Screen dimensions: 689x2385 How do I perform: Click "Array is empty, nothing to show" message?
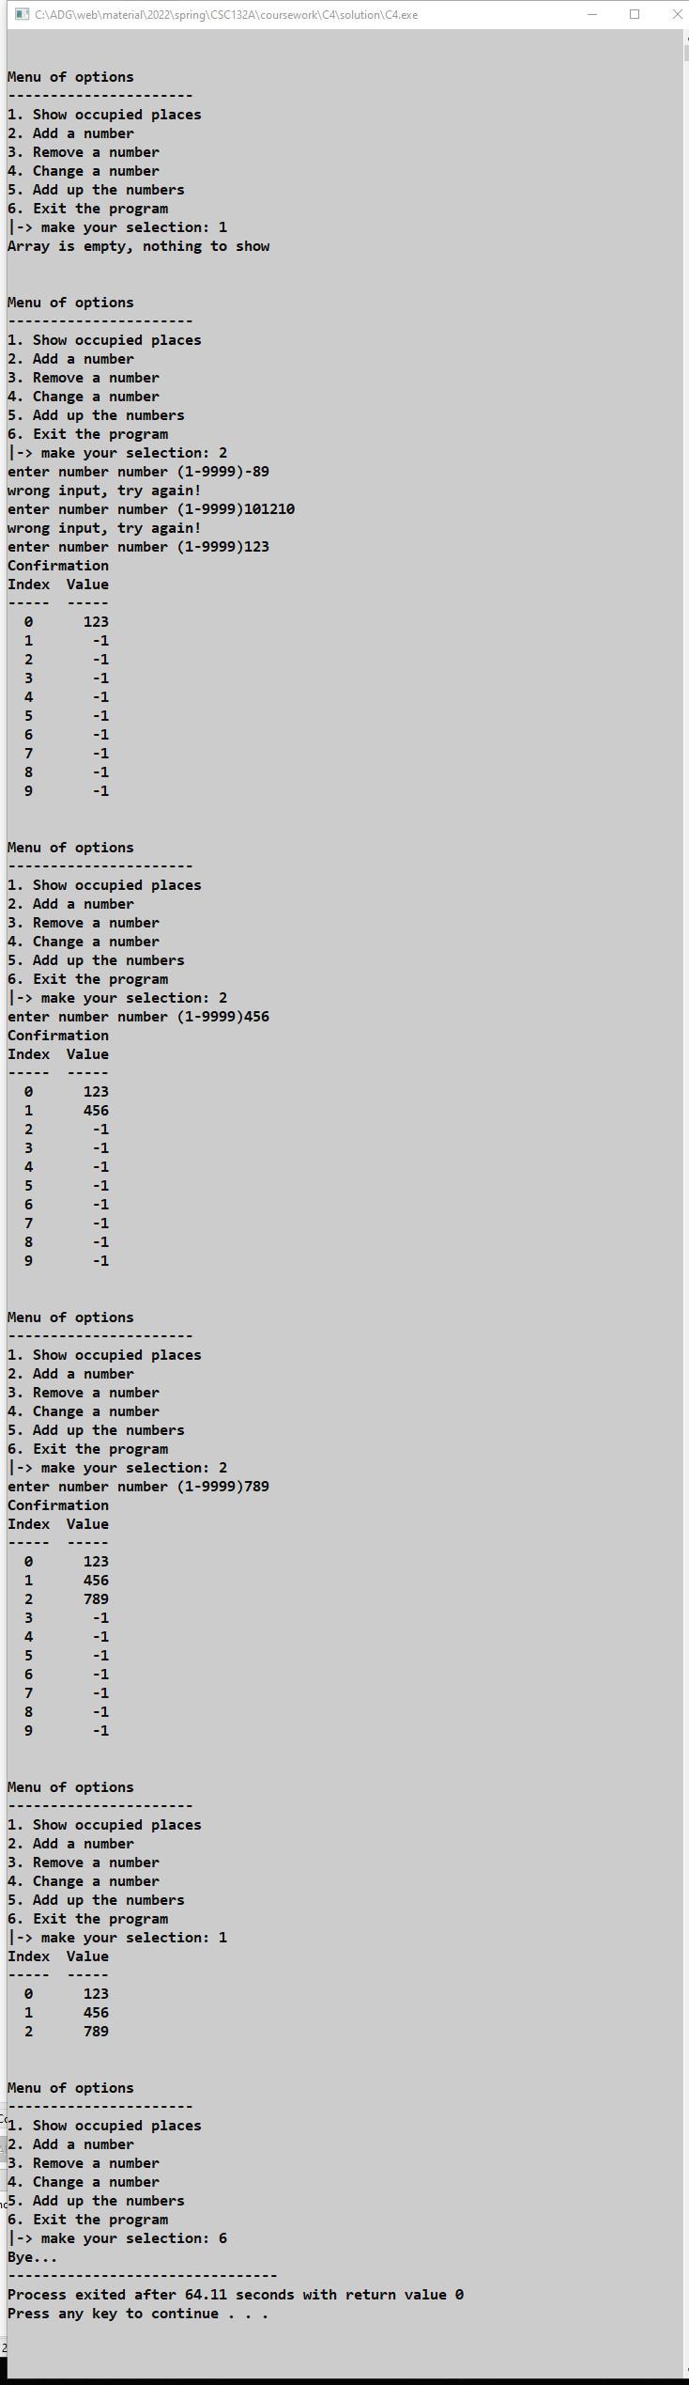tap(137, 245)
